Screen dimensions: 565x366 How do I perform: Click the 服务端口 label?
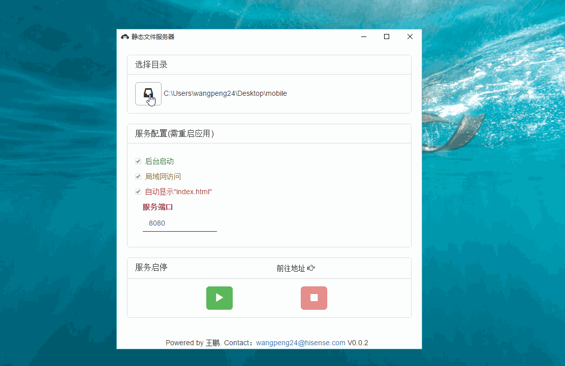click(x=158, y=207)
